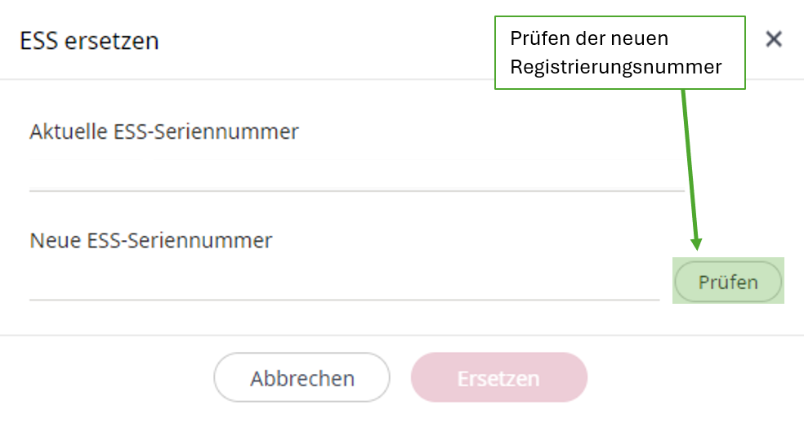
Task: Click the green arrow line's shaft
Action: point(689,163)
